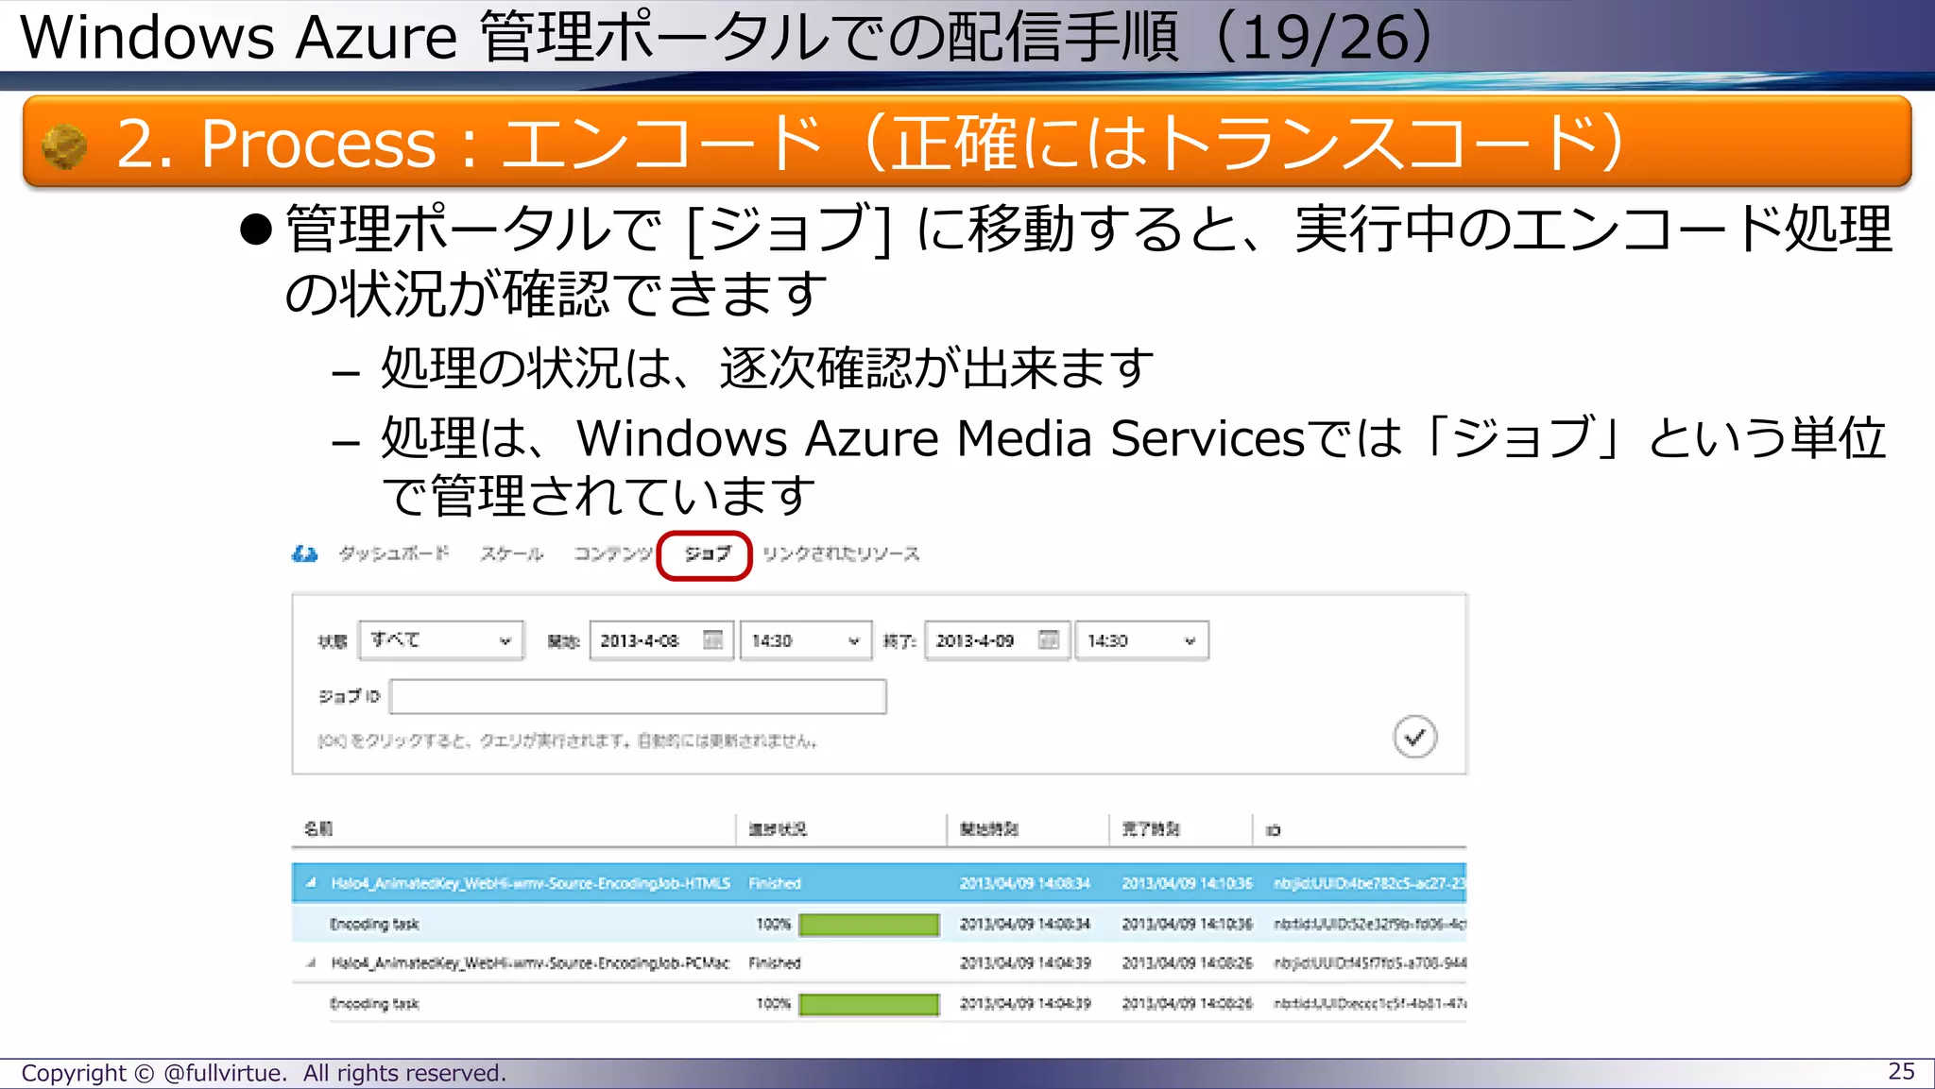Select the Halo4 EncodingJob-HTML5 job name
The height and width of the screenshot is (1089, 1935).
pyautogui.click(x=530, y=883)
